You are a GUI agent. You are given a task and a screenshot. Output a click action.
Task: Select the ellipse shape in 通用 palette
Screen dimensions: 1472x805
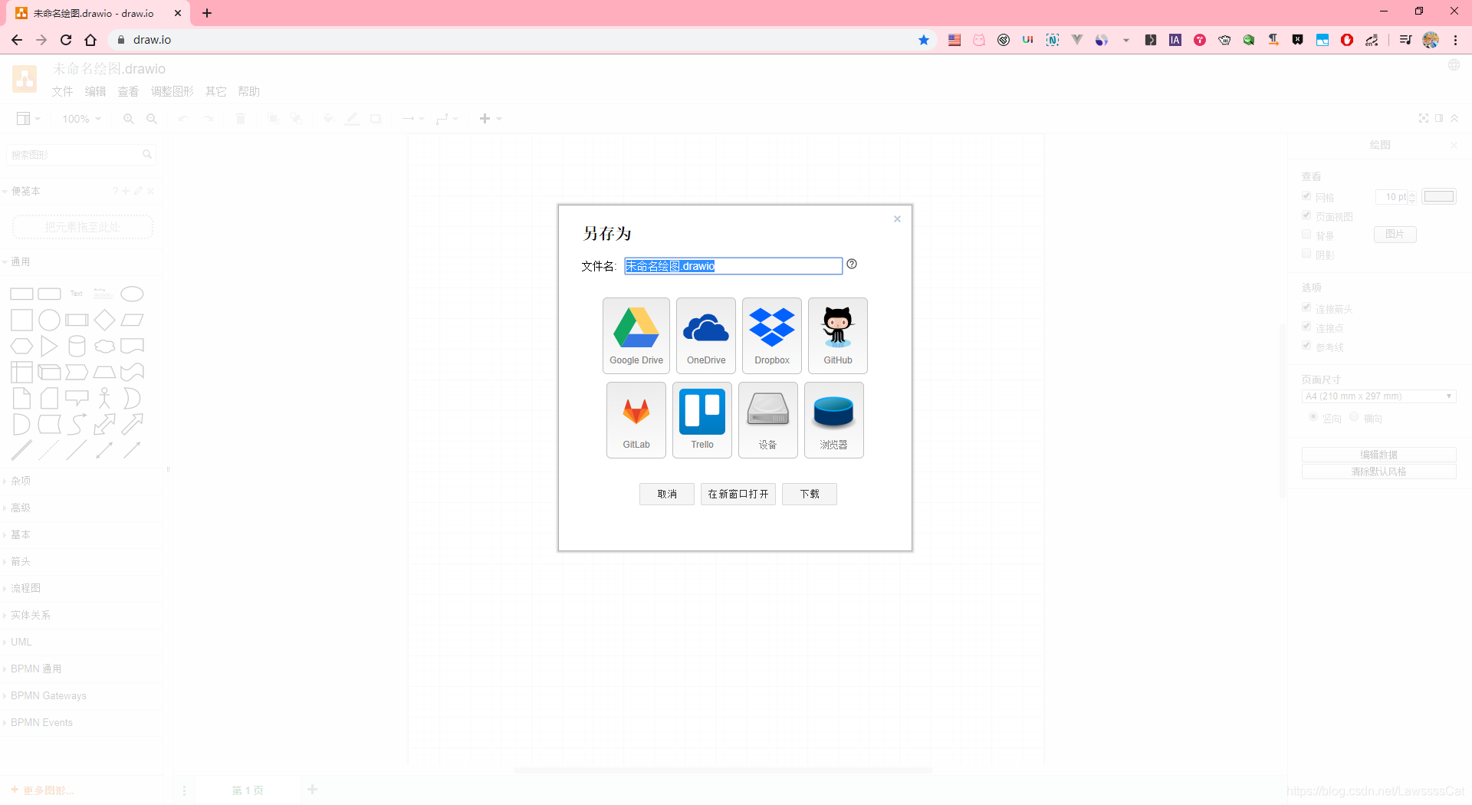pyautogui.click(x=133, y=294)
